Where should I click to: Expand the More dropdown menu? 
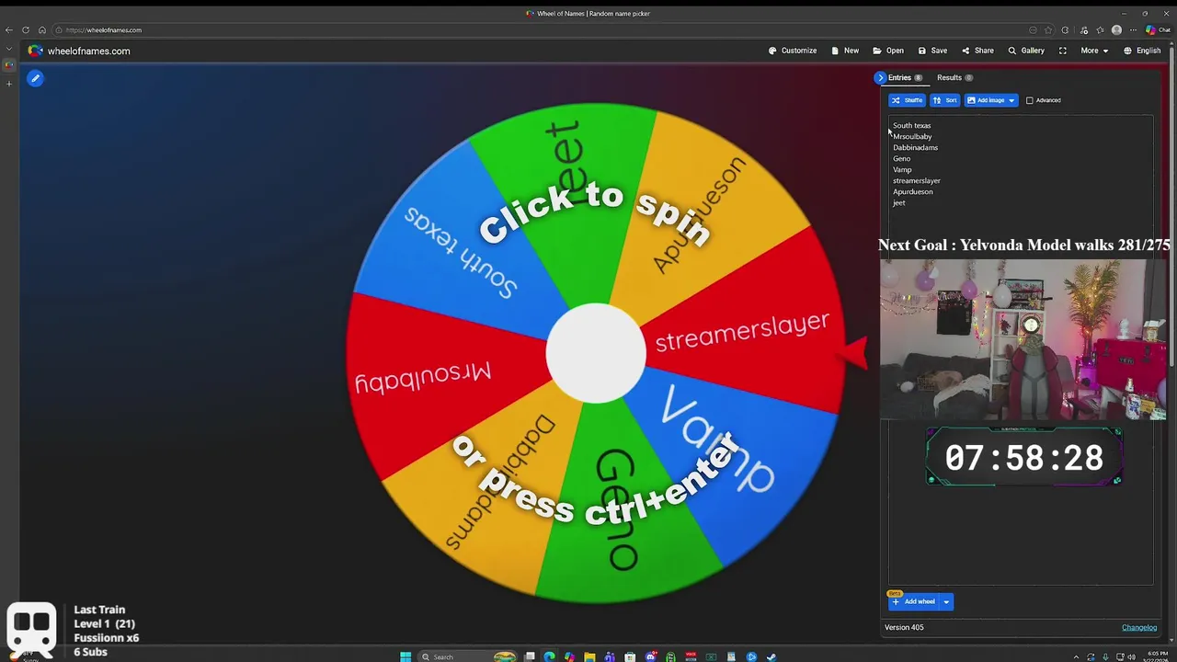1094,51
